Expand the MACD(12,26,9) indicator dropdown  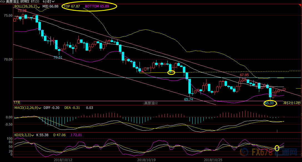[40, 108]
